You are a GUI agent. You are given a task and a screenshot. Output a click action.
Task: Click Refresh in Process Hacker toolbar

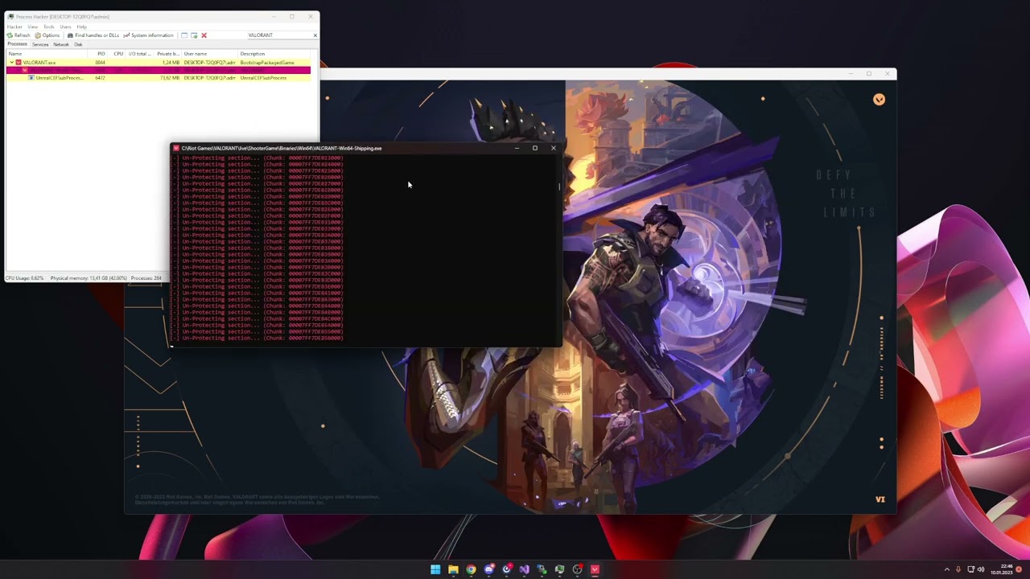tap(19, 35)
